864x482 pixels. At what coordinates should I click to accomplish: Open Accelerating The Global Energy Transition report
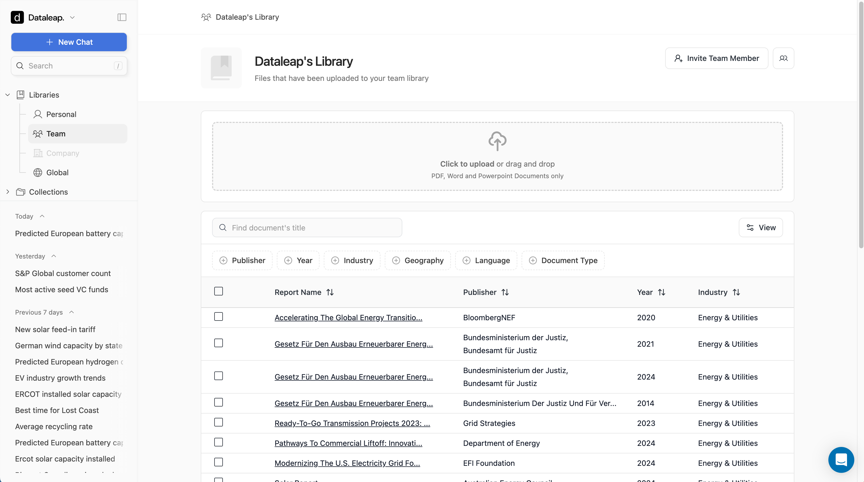click(x=348, y=317)
